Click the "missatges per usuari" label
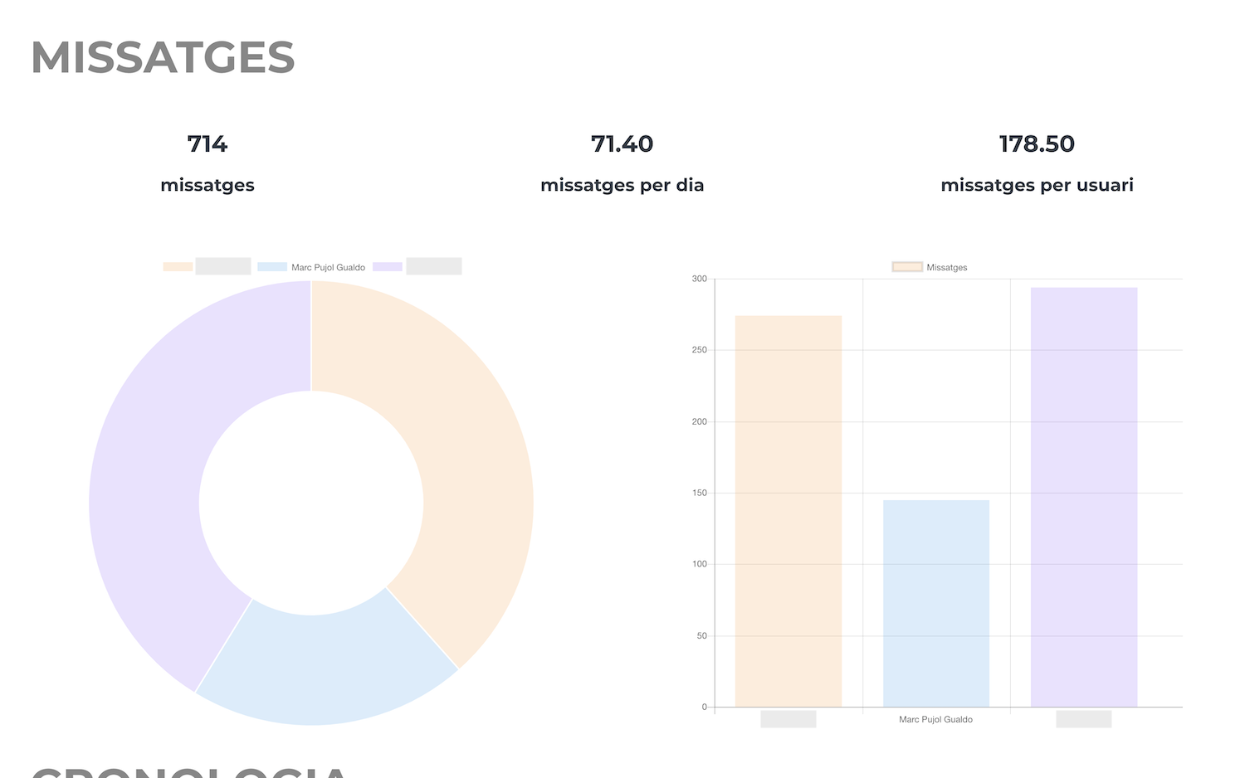Image resolution: width=1245 pixels, height=778 pixels. (1037, 185)
